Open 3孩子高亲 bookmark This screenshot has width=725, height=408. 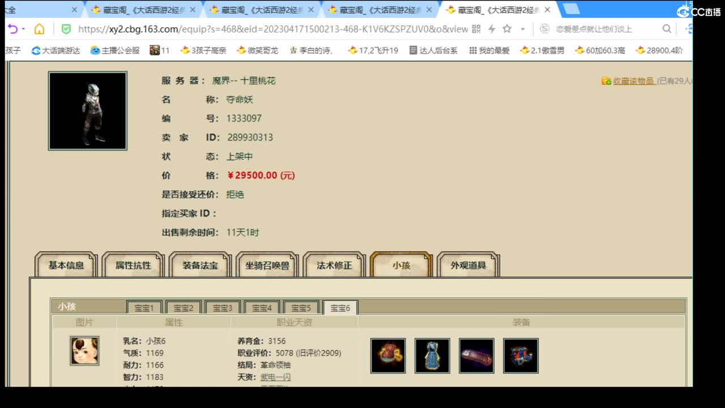[203, 50]
